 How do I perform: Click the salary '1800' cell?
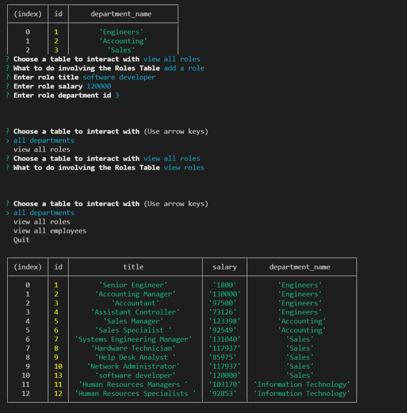point(224,285)
